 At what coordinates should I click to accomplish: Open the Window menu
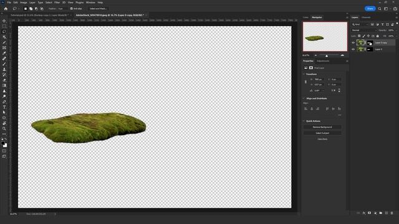coord(90,2)
